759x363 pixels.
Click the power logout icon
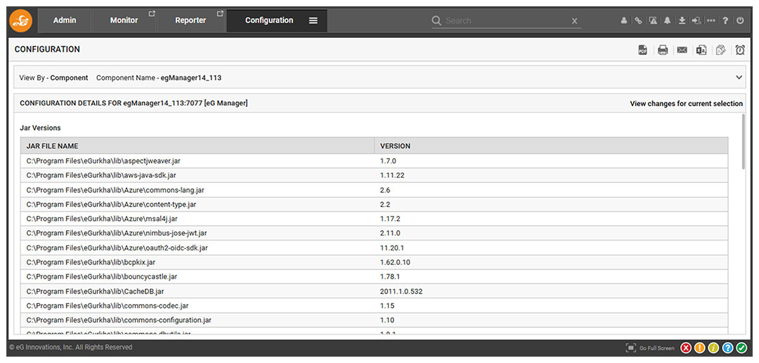740,21
